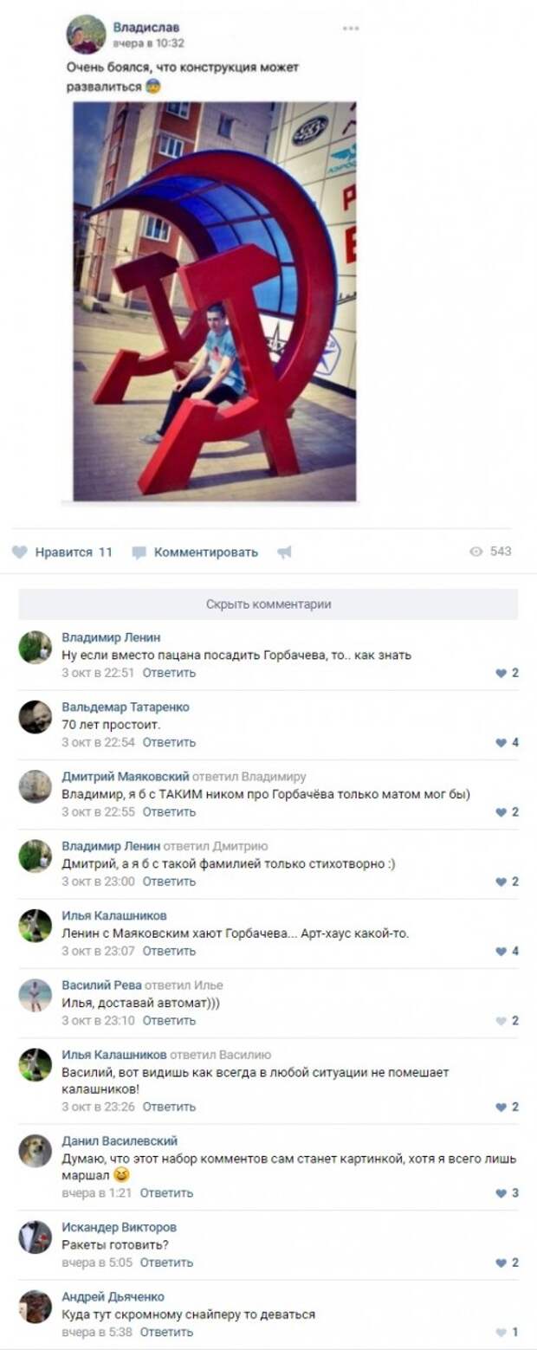Like Василий Рева's comment heart

click(x=501, y=1020)
